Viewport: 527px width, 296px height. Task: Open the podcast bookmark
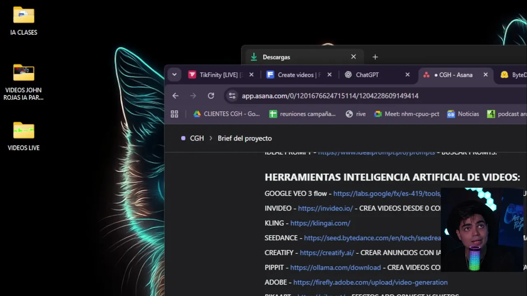[x=507, y=114]
